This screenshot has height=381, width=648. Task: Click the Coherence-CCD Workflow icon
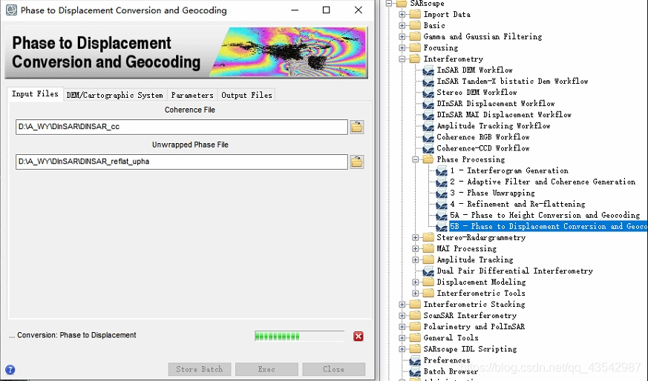pos(428,148)
